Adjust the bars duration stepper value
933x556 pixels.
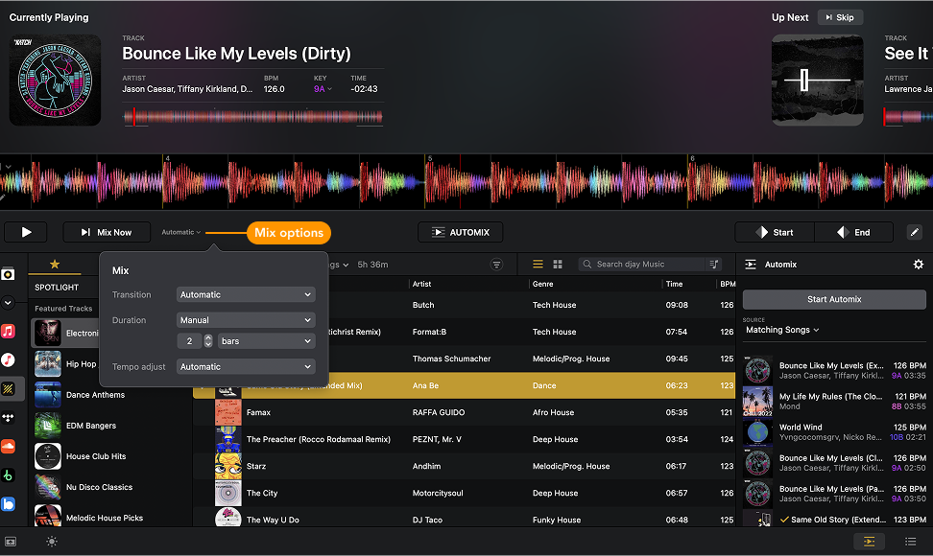coord(209,340)
